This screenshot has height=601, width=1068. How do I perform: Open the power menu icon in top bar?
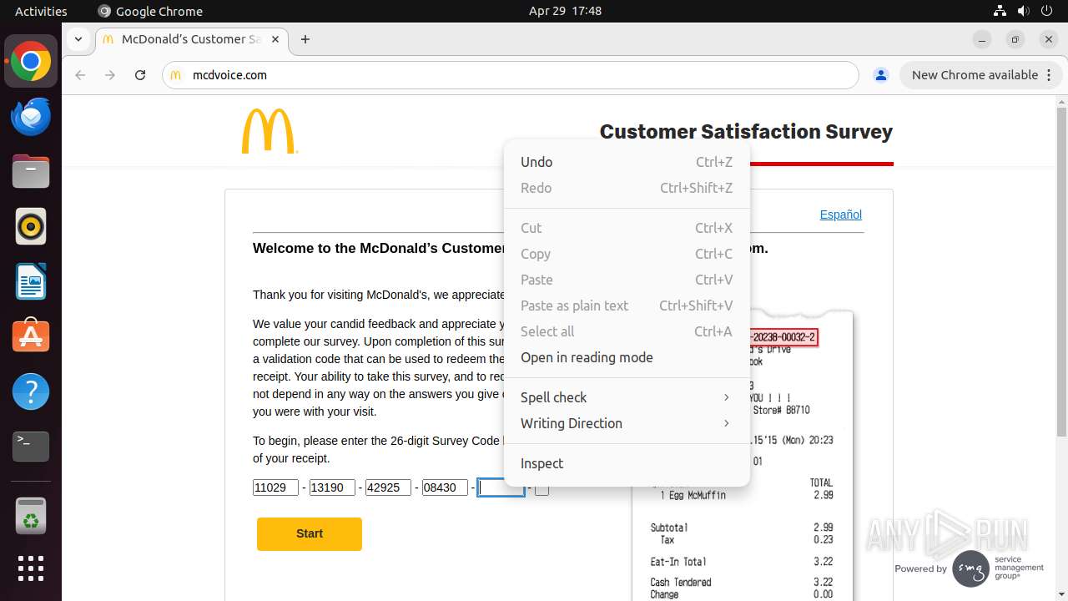[x=1046, y=11]
